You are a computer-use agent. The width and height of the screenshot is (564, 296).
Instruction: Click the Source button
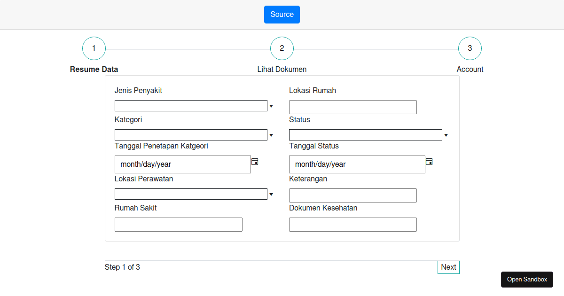(x=282, y=15)
